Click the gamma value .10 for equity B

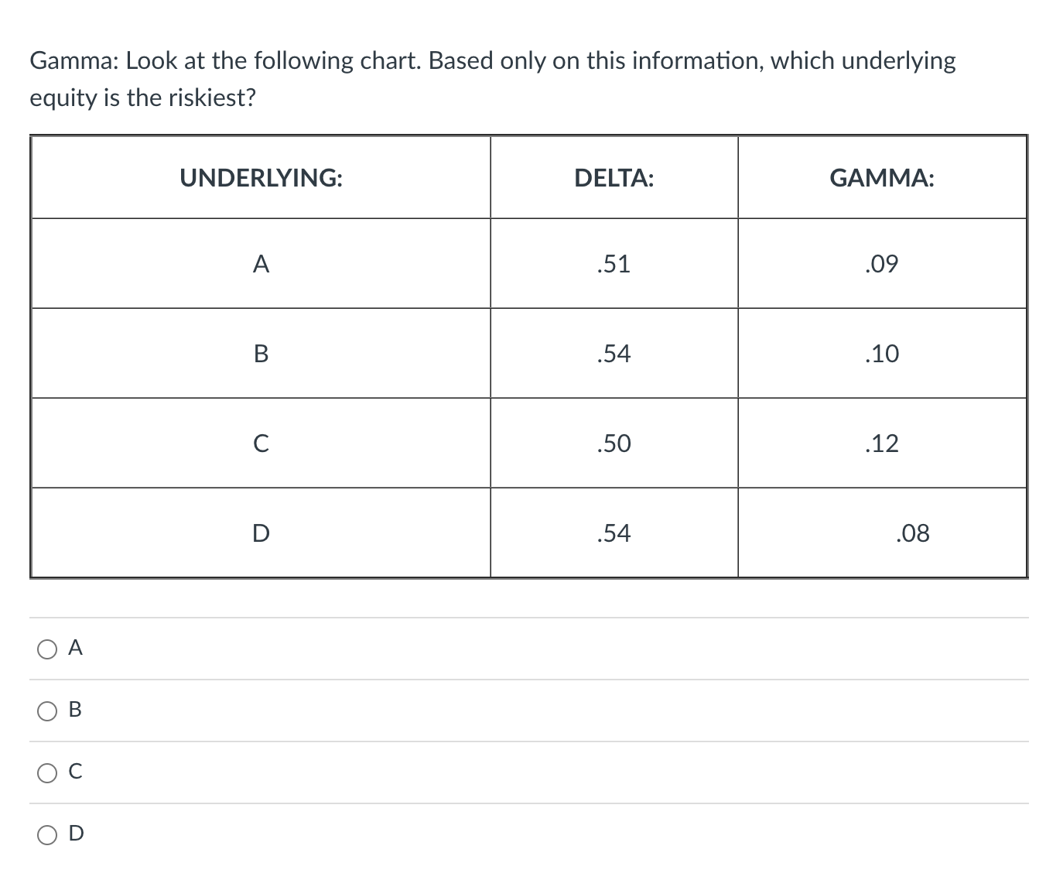tap(881, 354)
